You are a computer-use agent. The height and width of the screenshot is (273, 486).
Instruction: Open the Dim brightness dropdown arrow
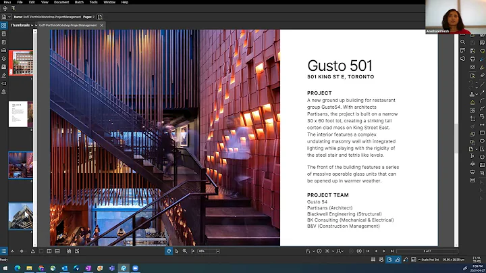click(x=333, y=251)
